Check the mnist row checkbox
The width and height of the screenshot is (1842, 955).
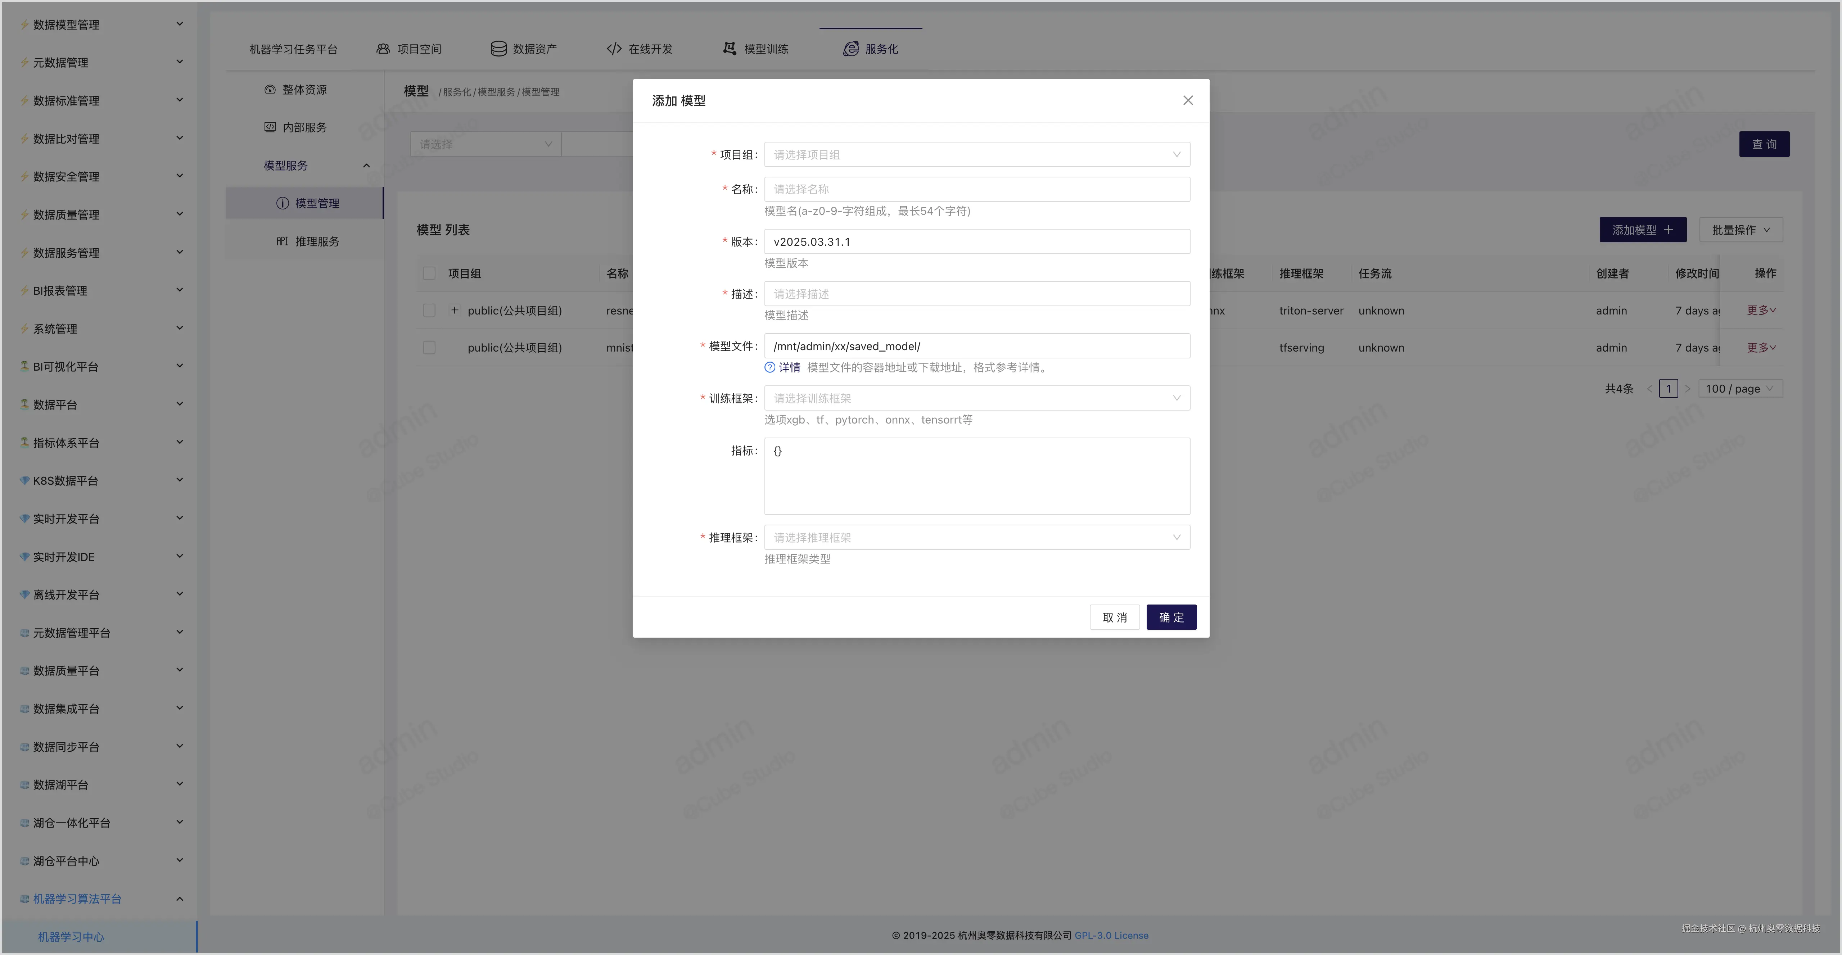pos(429,347)
